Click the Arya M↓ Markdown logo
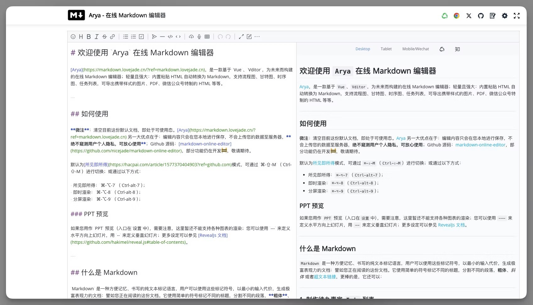Image resolution: width=533 pixels, height=305 pixels. point(76,15)
